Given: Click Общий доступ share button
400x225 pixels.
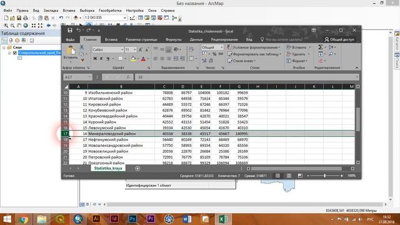Looking at the screenshot, I should 339,39.
